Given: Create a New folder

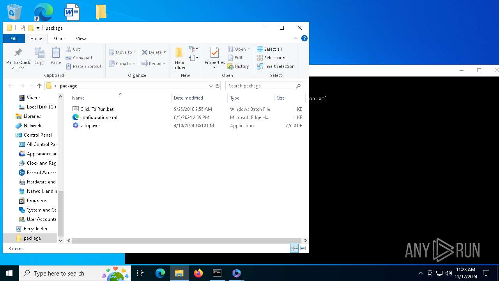Looking at the screenshot, I should tap(179, 59).
